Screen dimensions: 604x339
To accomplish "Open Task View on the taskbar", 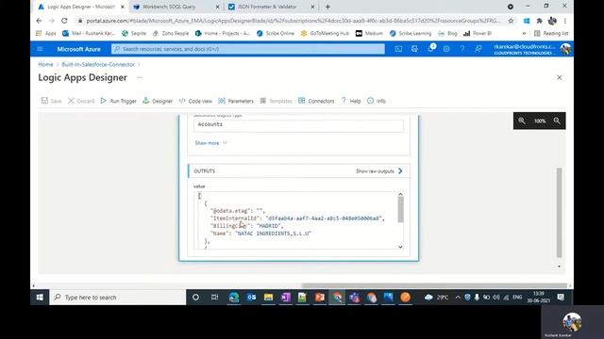I will point(214,298).
